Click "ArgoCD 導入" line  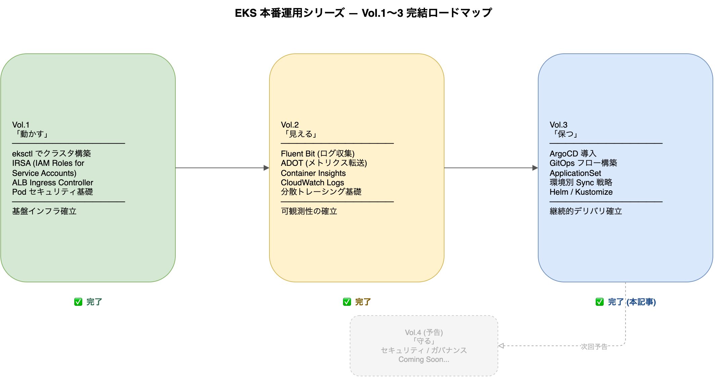[x=573, y=153]
